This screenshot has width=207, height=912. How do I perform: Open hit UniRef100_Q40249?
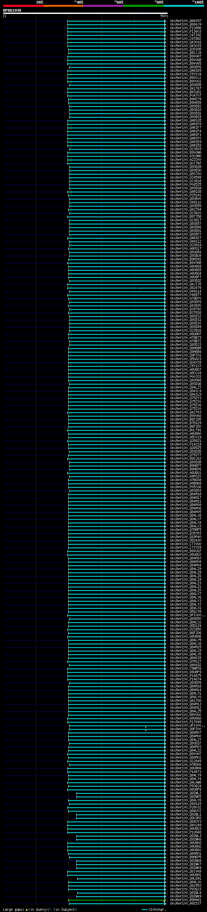[186, 825]
